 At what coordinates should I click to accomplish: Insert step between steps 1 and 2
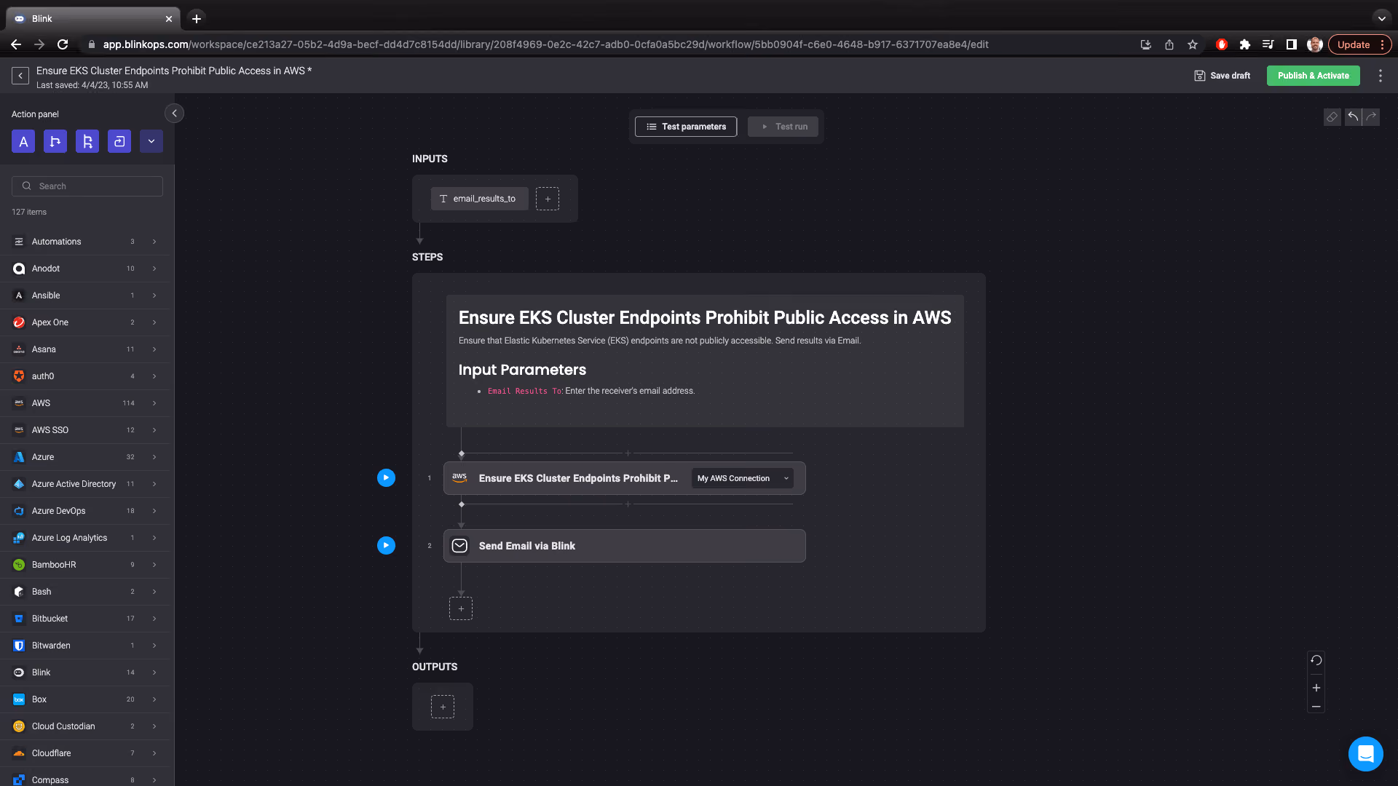tap(628, 504)
